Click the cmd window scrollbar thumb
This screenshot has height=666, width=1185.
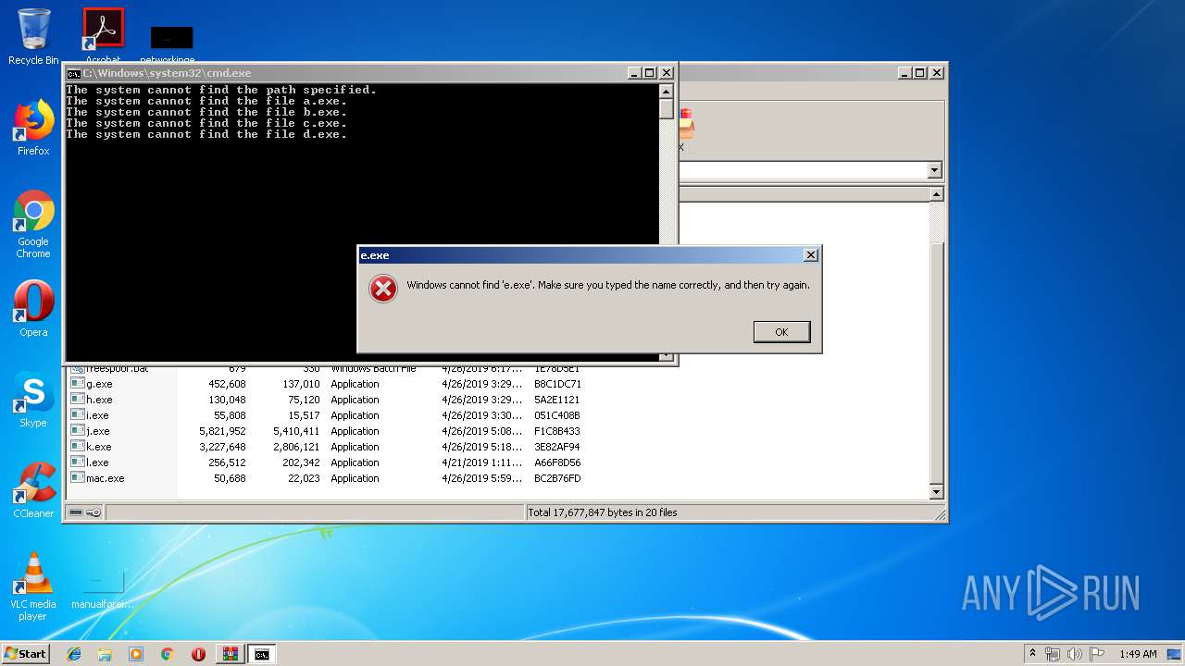pos(666,108)
